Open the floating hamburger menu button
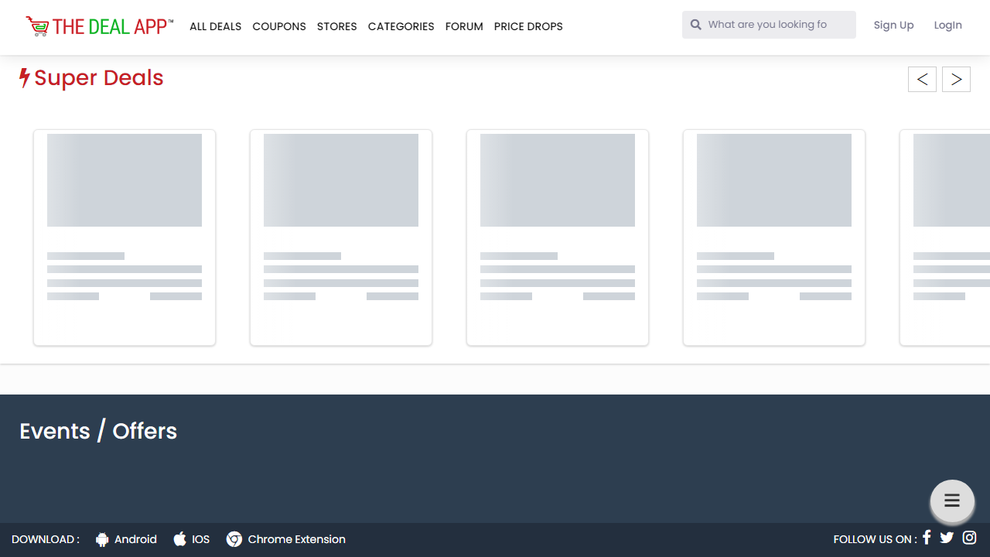 pos(952,501)
